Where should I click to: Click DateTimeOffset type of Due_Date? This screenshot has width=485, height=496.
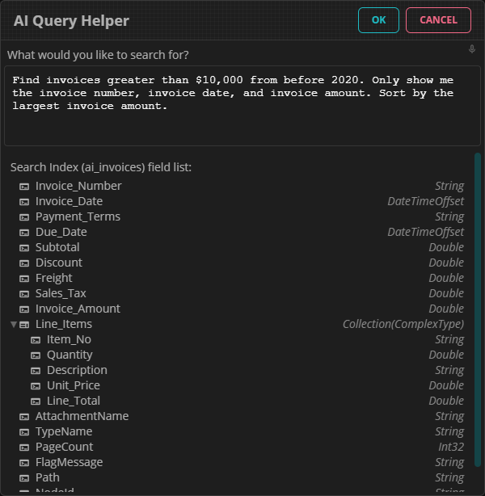pos(426,232)
